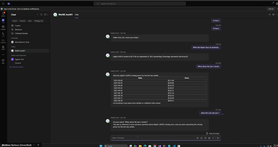This screenshot has height=147, width=278.
Task: Focus the top Search box
Action: click(x=140, y=4)
